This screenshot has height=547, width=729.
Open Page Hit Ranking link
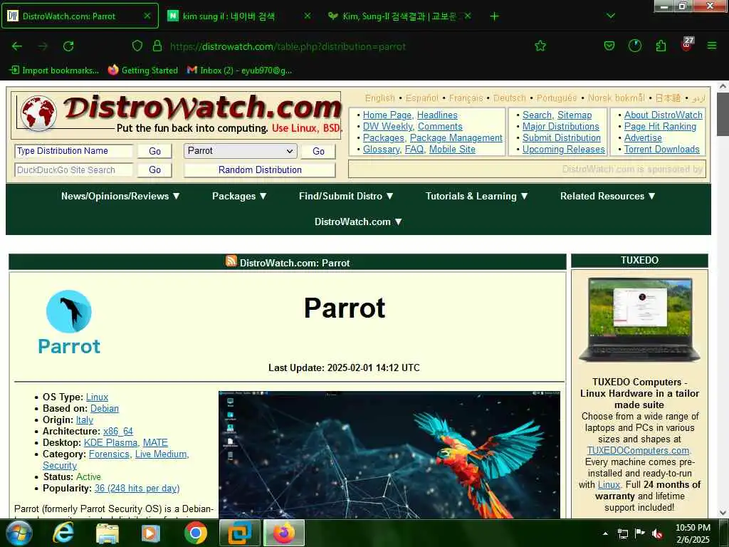coord(660,127)
